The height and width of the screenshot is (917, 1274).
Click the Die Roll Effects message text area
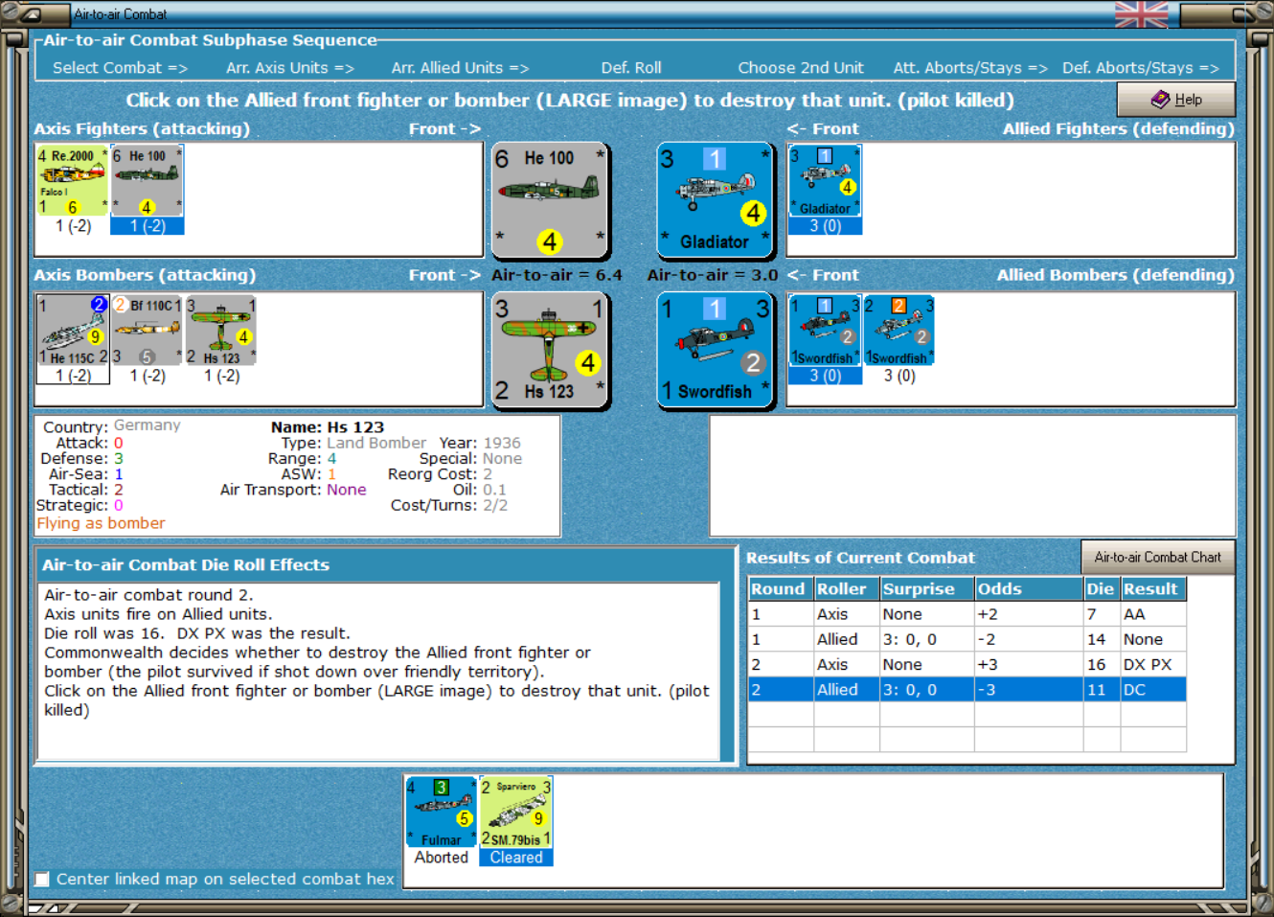pos(380,672)
